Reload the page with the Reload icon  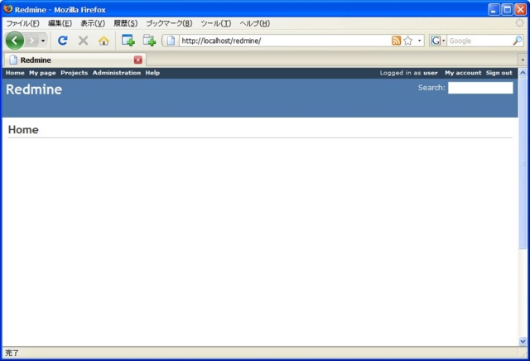pyautogui.click(x=63, y=41)
